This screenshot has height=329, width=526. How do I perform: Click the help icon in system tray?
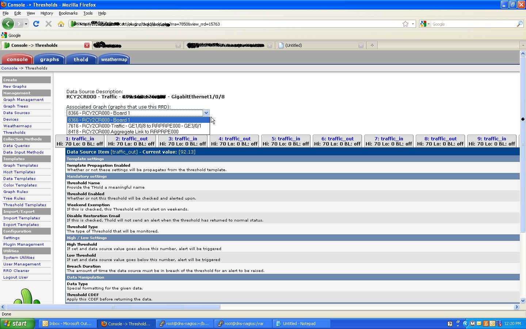coord(450,324)
